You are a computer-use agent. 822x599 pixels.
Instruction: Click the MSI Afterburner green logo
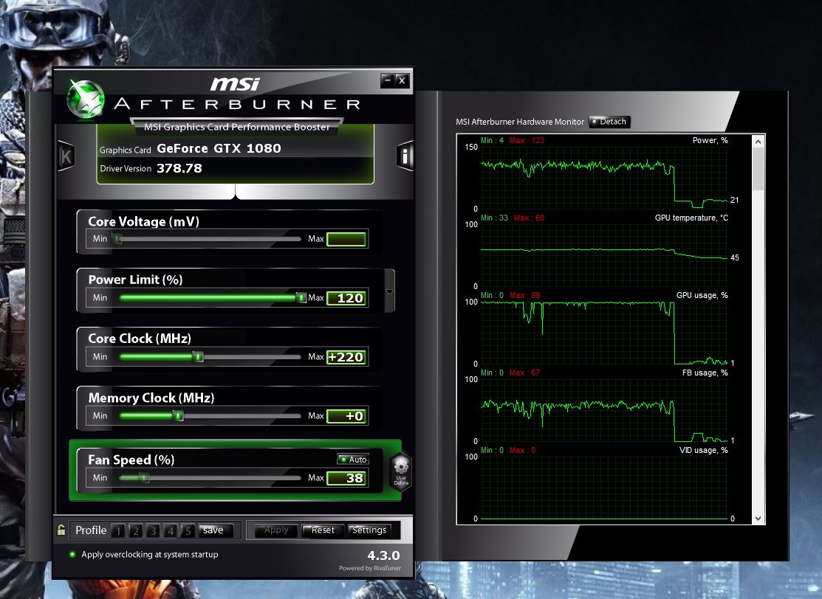click(x=86, y=98)
